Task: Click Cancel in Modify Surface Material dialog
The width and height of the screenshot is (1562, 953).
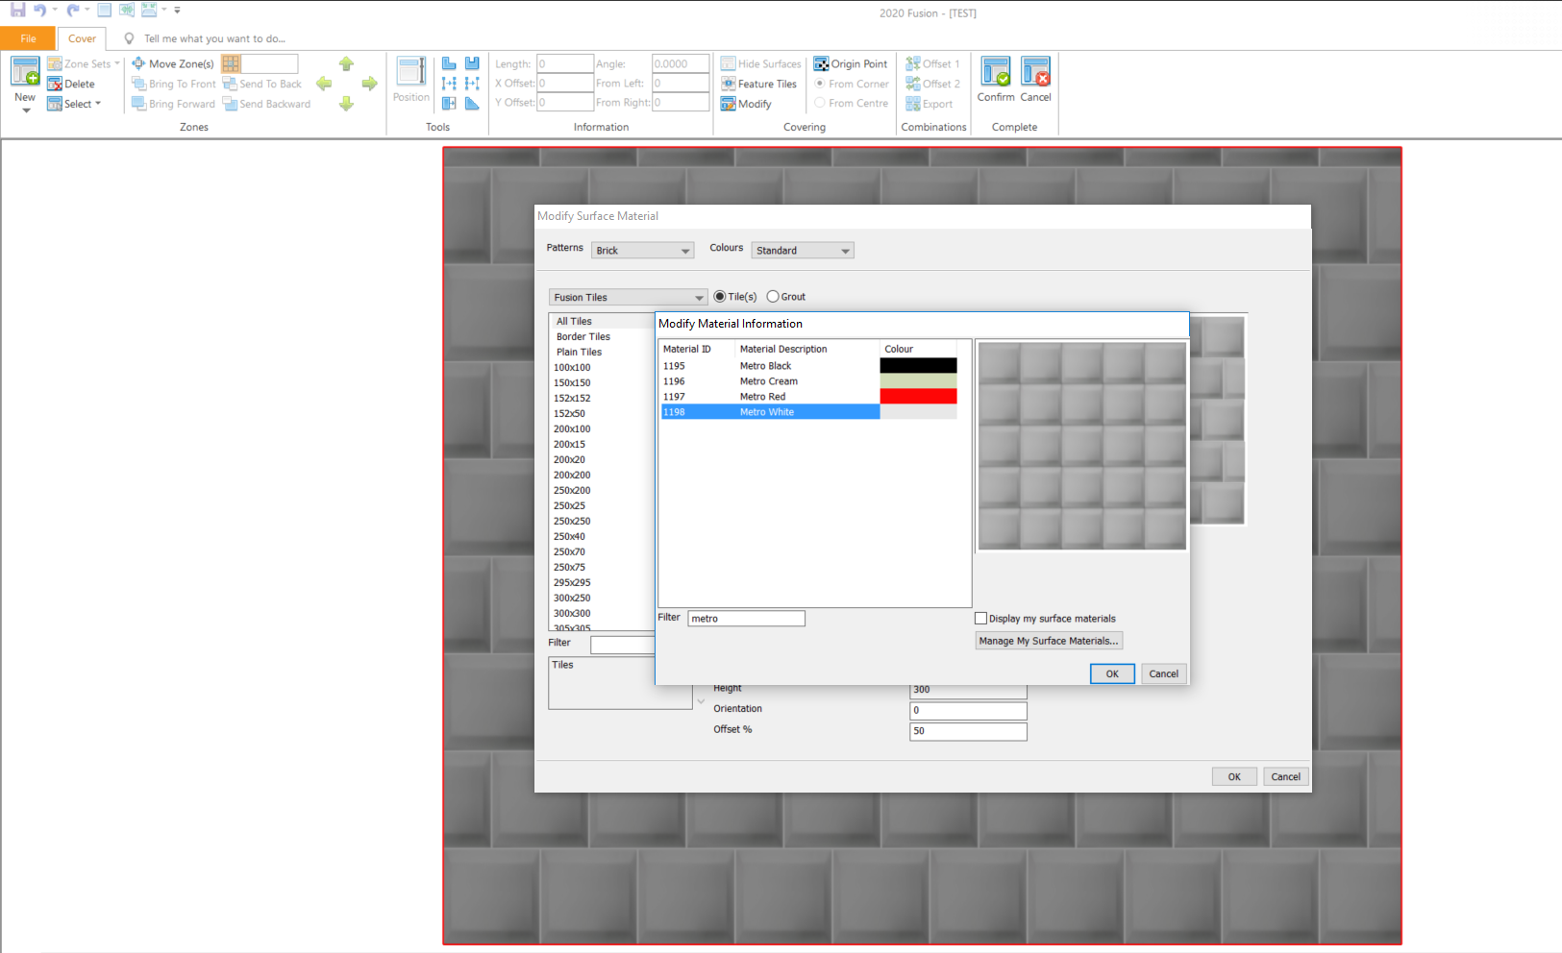Action: pyautogui.click(x=1286, y=776)
